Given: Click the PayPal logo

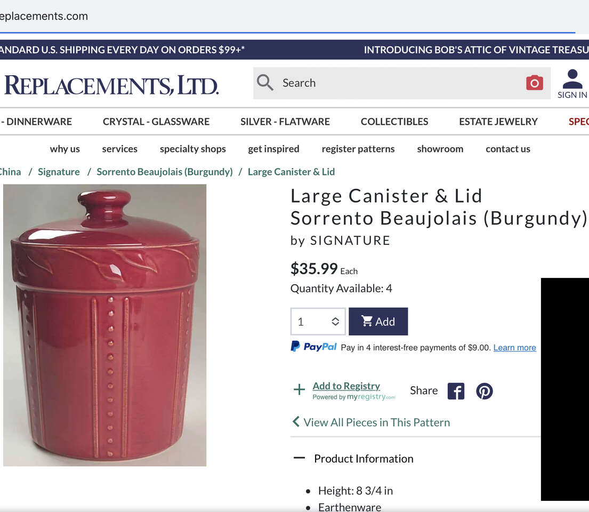Looking at the screenshot, I should click(x=313, y=346).
